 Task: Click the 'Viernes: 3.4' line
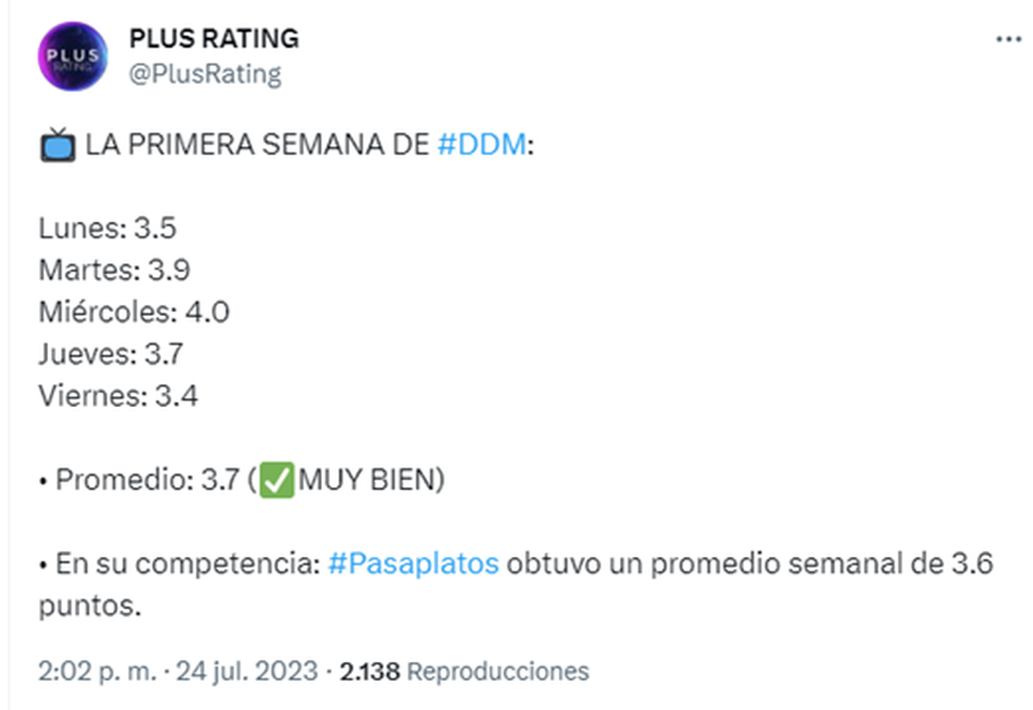(x=118, y=396)
